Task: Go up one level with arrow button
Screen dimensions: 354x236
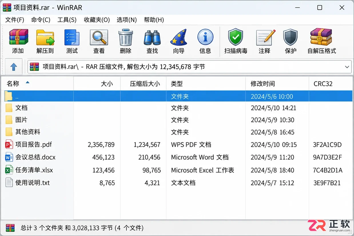Action: click(x=13, y=67)
